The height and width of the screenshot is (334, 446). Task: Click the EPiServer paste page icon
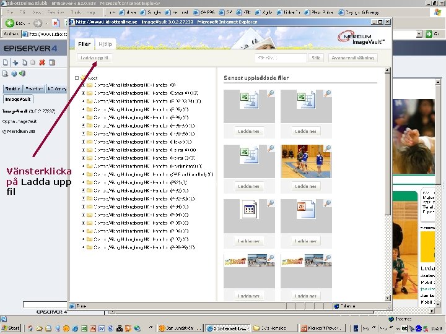point(33,62)
